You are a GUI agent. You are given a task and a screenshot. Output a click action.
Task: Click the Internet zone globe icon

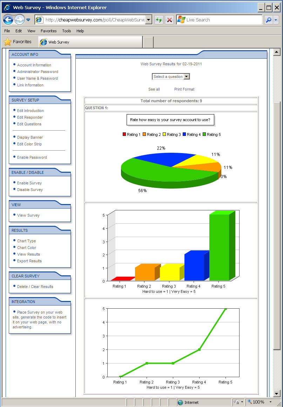(x=180, y=402)
